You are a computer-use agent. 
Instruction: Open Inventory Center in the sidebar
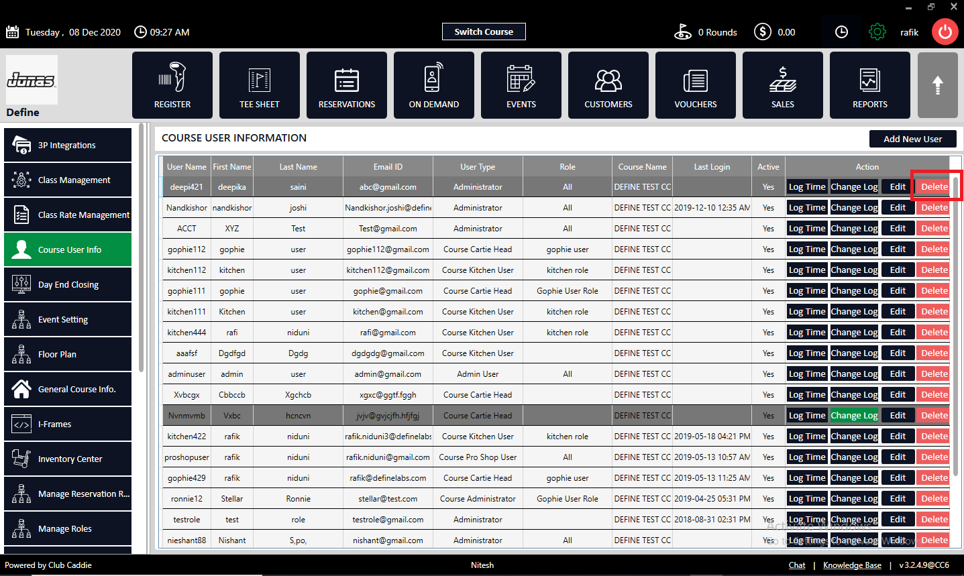tap(68, 459)
